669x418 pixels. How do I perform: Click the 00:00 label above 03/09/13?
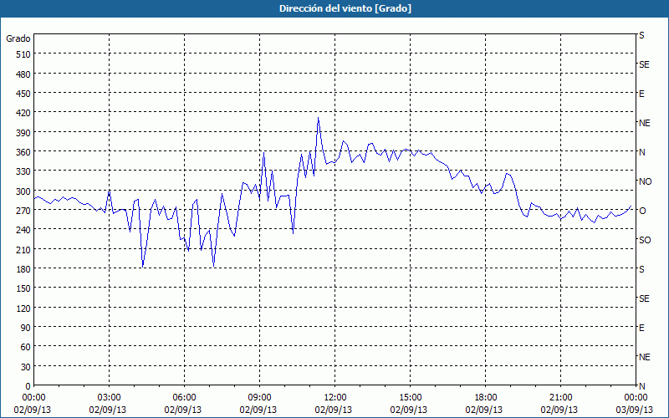click(636, 398)
